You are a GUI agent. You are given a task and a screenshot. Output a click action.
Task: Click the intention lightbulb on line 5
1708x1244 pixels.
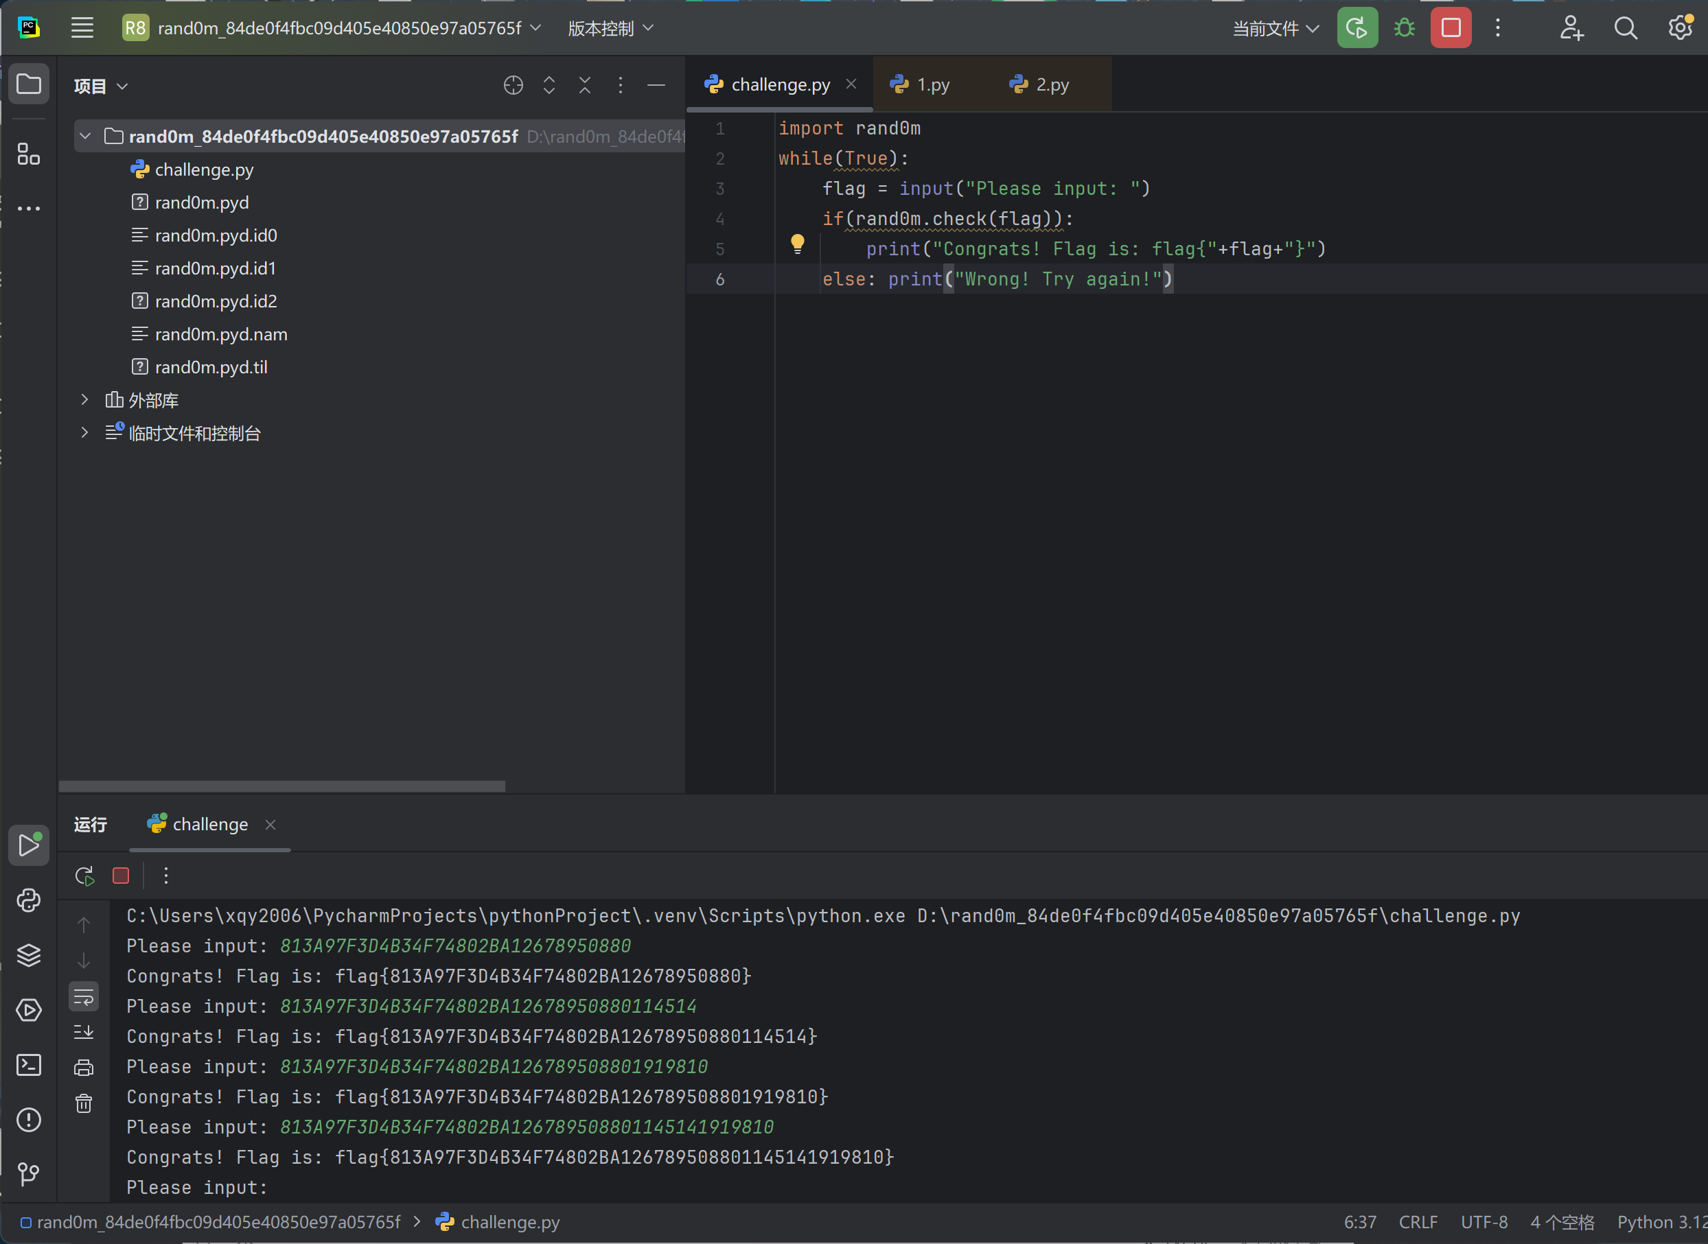797,243
